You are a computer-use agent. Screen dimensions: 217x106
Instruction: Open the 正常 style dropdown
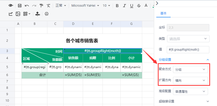(61, 6)
